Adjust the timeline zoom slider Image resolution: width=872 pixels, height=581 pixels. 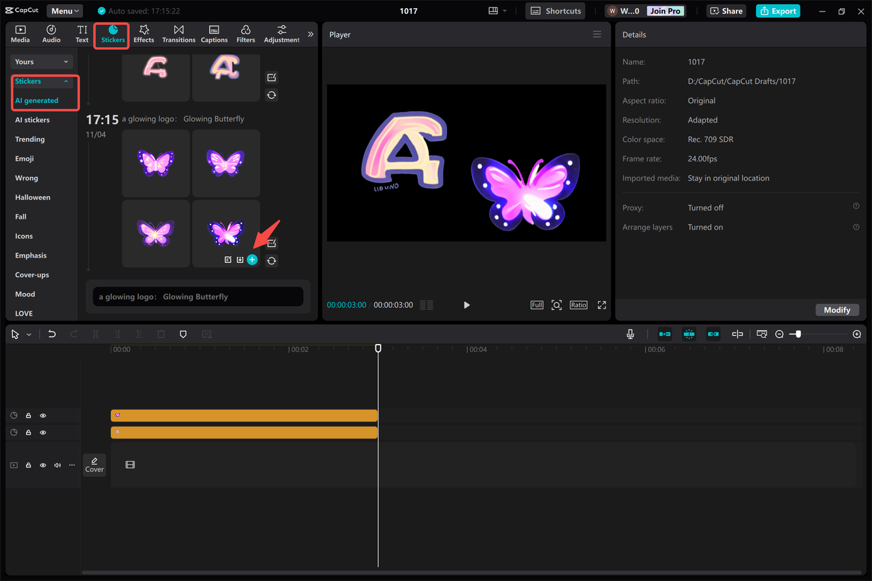[798, 334]
